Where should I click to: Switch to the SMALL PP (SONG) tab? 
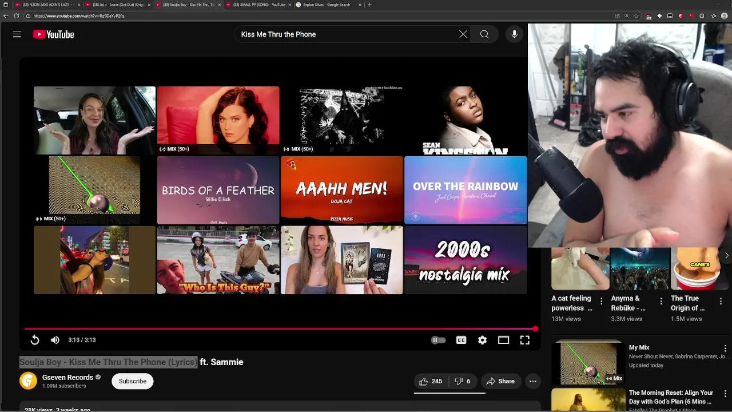(x=258, y=5)
